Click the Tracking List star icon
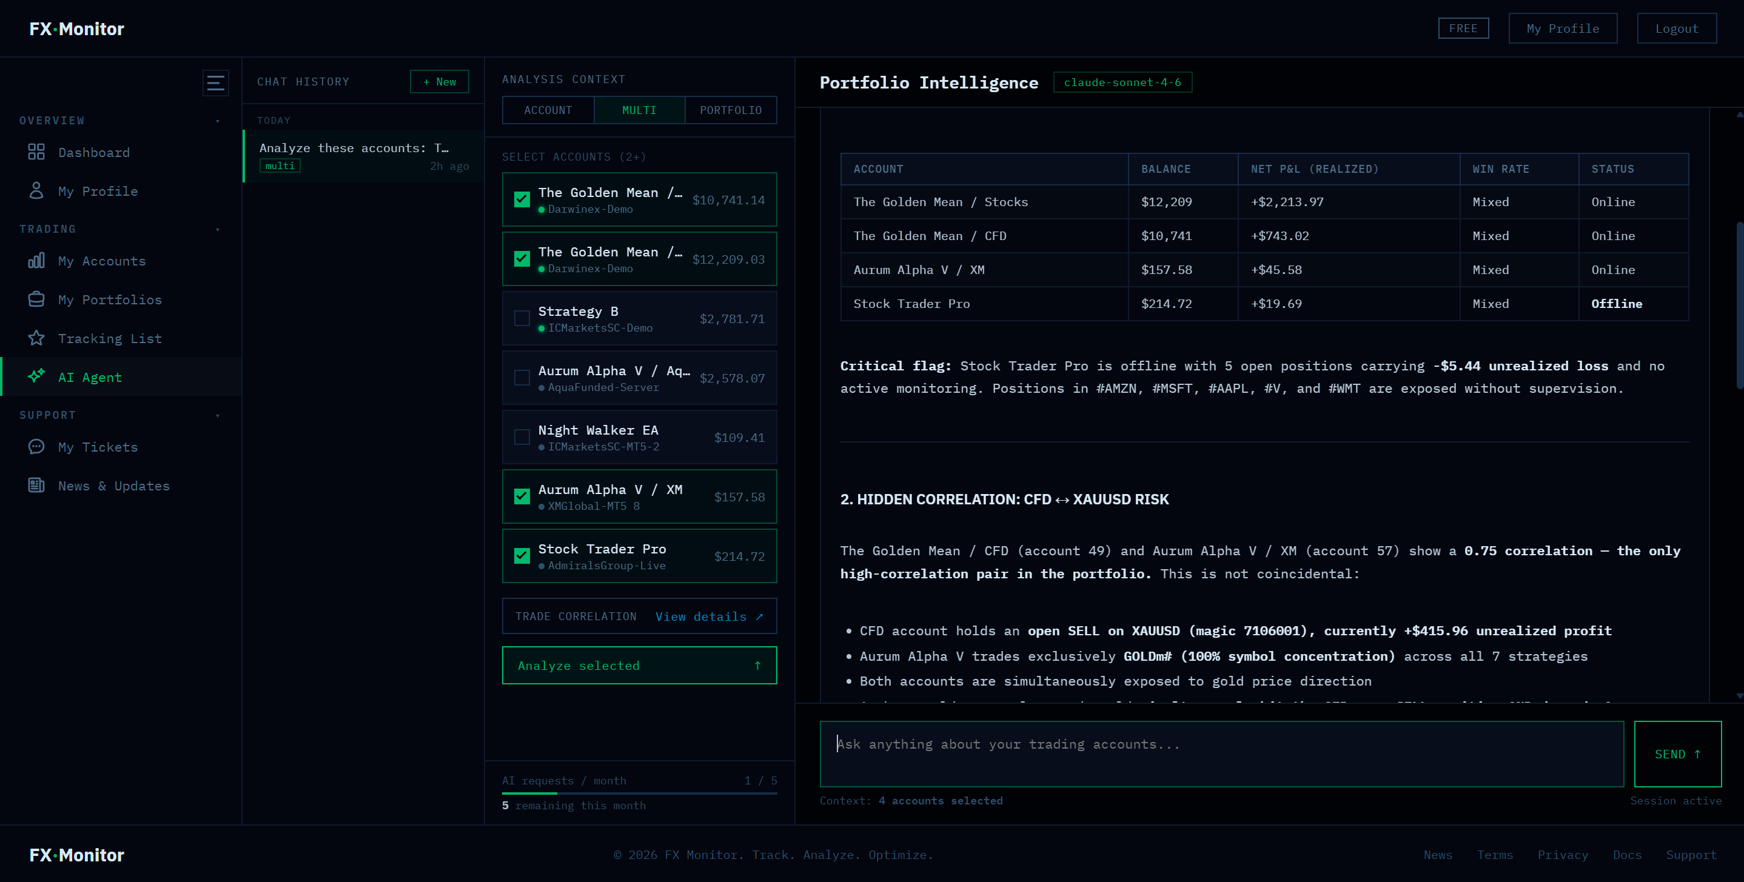 coord(36,338)
